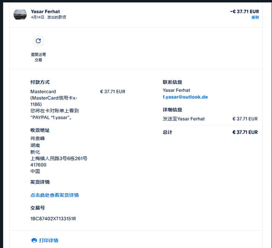
Task: Click the 发送至Yasar Ferhat line
Action: coord(183,119)
